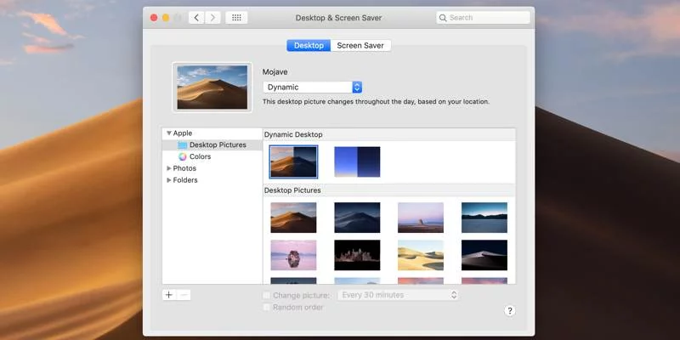Screen dimensions: 680x340
Task: Click the back navigation arrow
Action: pos(196,17)
